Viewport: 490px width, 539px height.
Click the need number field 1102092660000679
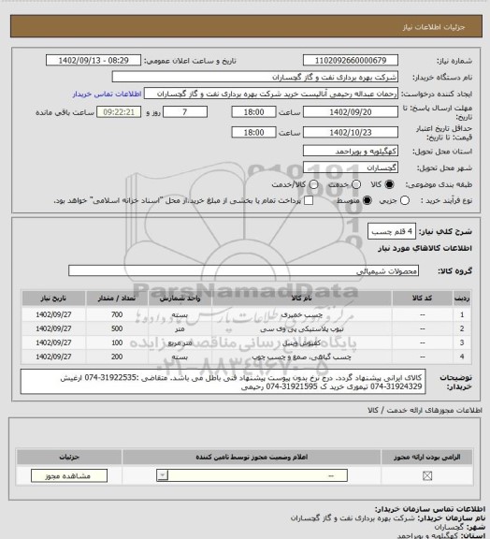[351, 60]
